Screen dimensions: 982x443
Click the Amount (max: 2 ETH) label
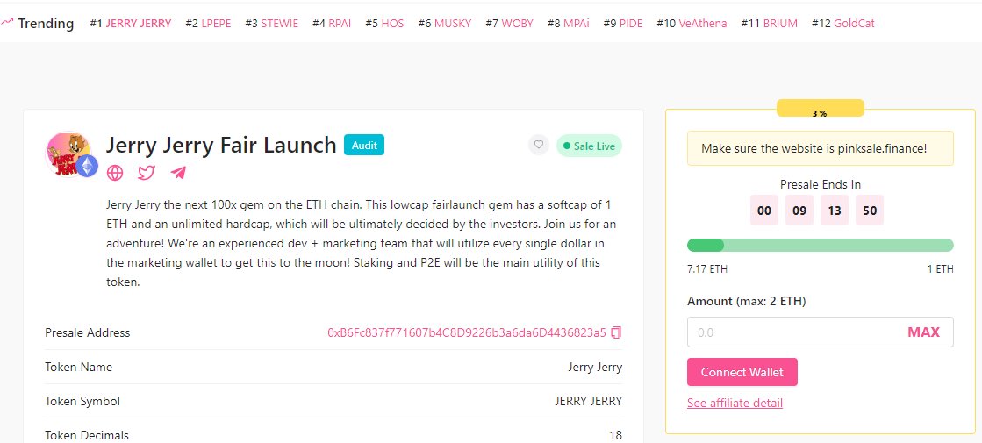tap(746, 302)
